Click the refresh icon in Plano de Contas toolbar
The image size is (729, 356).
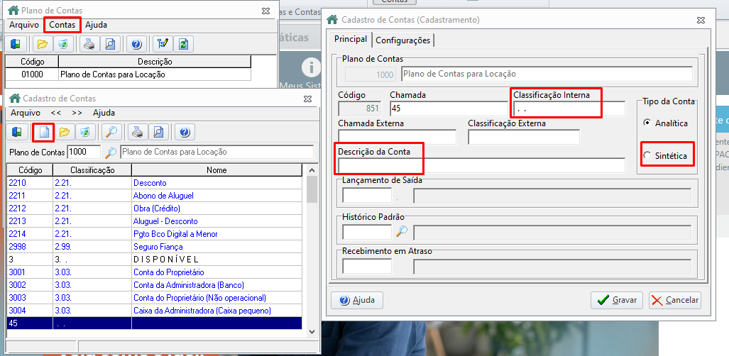184,44
